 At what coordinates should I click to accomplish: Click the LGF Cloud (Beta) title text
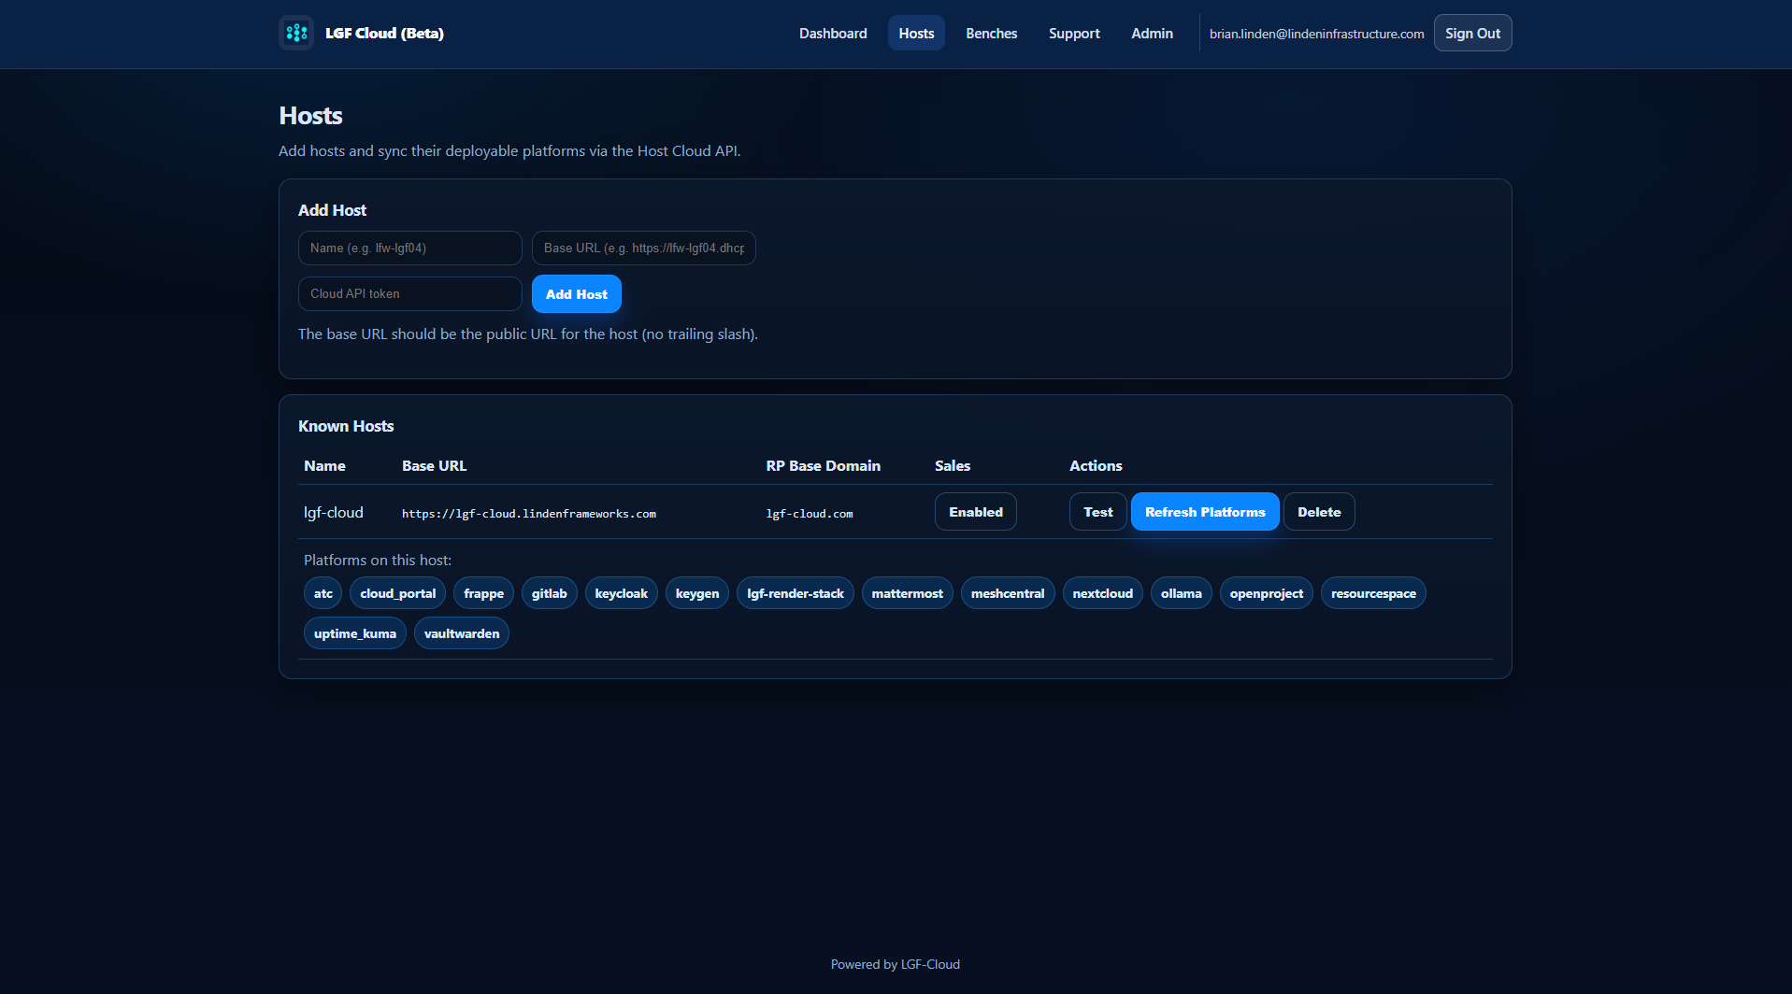click(x=384, y=33)
